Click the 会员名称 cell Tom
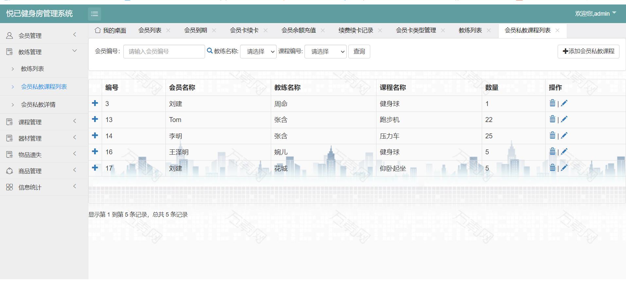The width and height of the screenshot is (626, 290). point(175,120)
